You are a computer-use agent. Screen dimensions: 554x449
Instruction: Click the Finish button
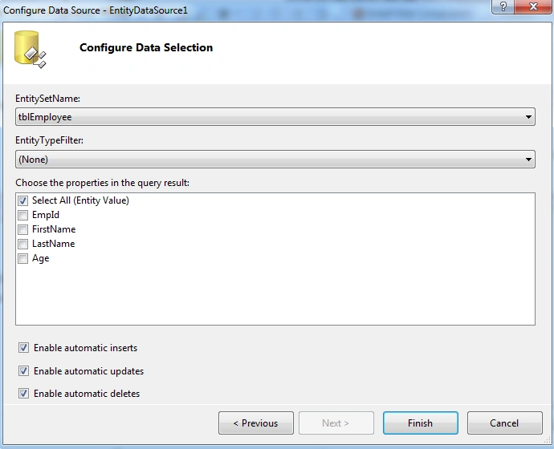[x=421, y=423]
